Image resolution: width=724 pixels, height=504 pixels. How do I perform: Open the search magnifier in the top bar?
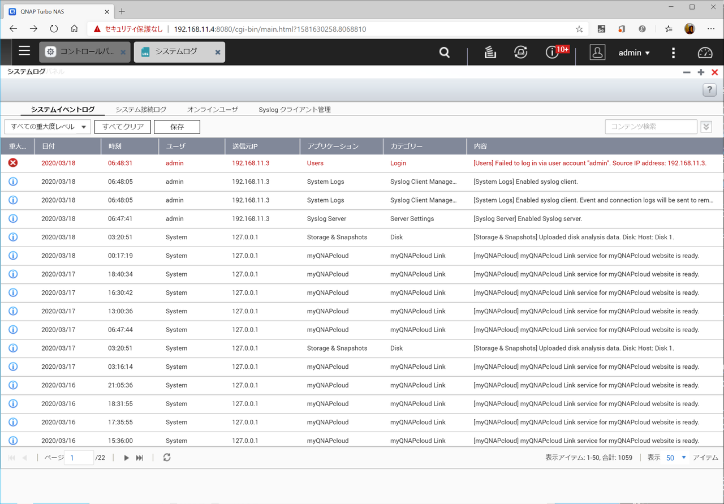pos(445,53)
